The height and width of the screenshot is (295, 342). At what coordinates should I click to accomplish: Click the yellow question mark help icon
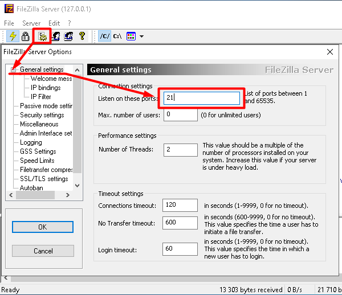(x=83, y=36)
